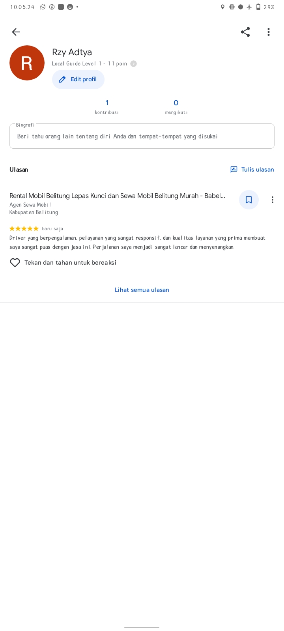Open the top-right profile overflow menu

coord(269,32)
